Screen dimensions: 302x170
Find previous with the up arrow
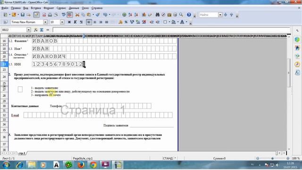coord(231,15)
